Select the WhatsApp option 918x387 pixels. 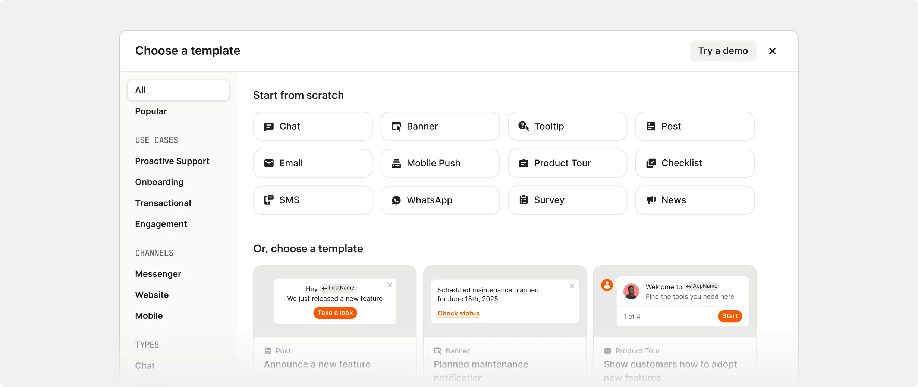440,200
